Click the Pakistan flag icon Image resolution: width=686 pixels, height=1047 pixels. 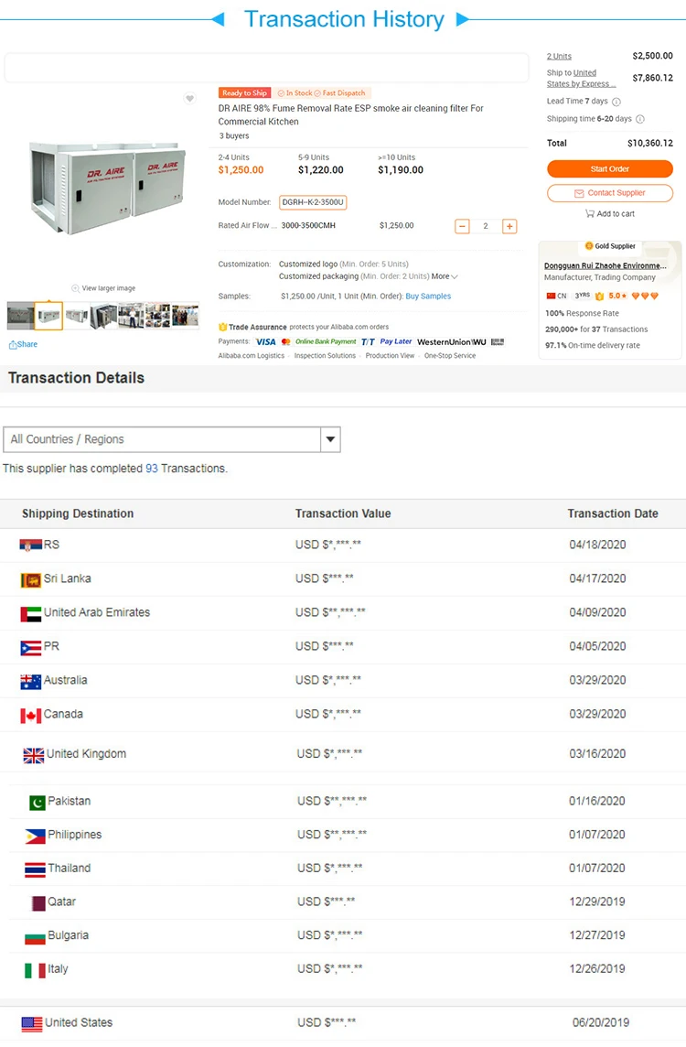coord(38,802)
